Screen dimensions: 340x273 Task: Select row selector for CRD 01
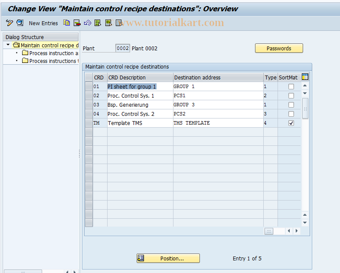pyautogui.click(x=89, y=86)
